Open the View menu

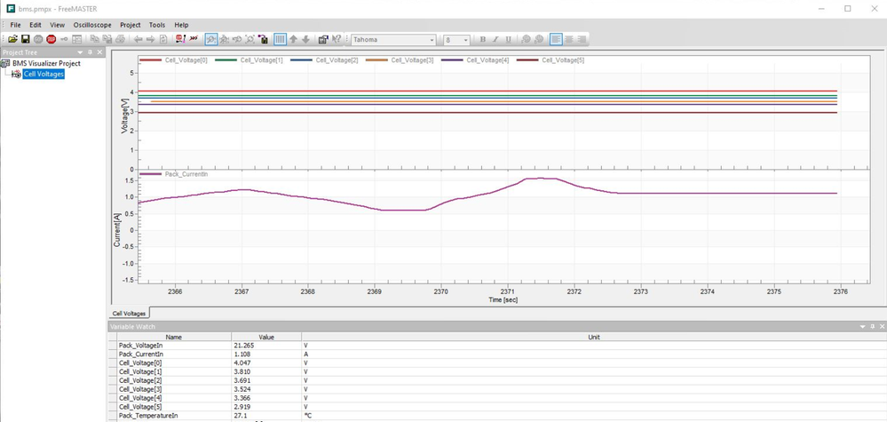57,25
